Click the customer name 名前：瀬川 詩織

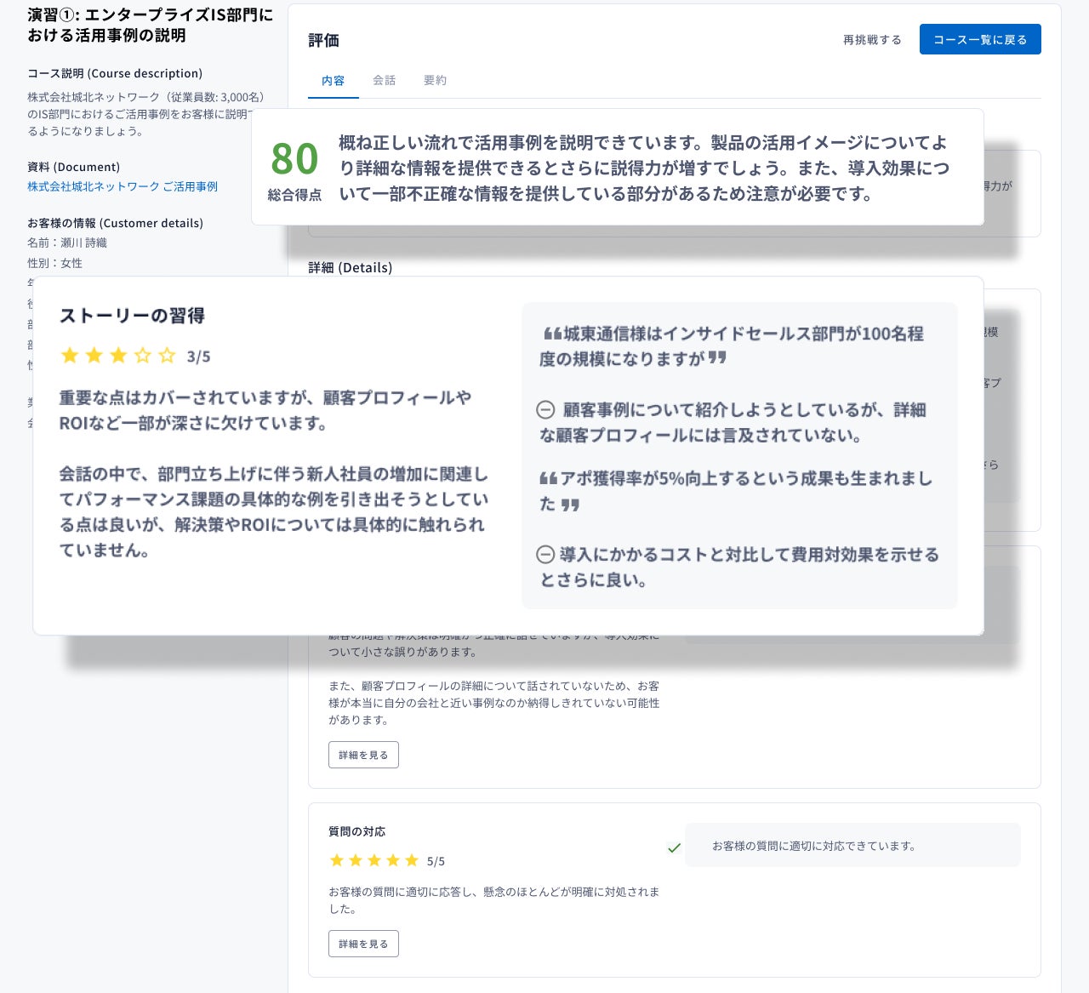(67, 243)
